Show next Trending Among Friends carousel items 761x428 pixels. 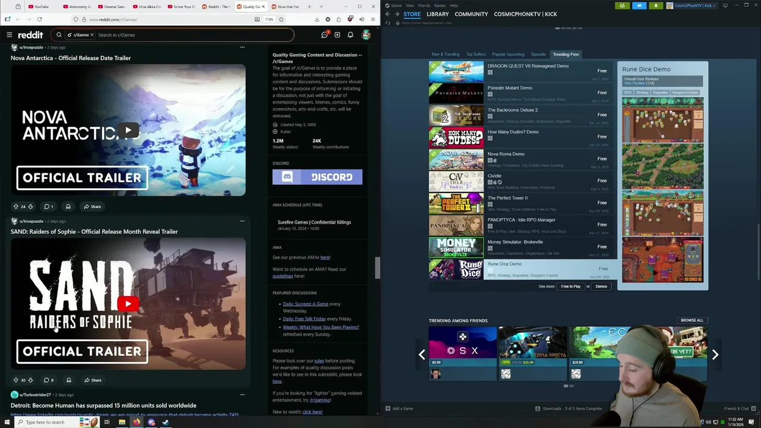(x=715, y=354)
